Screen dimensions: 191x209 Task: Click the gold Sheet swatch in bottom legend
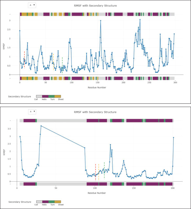coord(58,202)
